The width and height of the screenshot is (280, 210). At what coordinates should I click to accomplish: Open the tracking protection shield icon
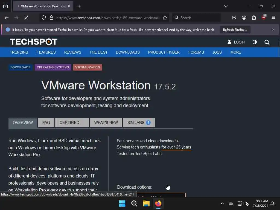pos(44,18)
